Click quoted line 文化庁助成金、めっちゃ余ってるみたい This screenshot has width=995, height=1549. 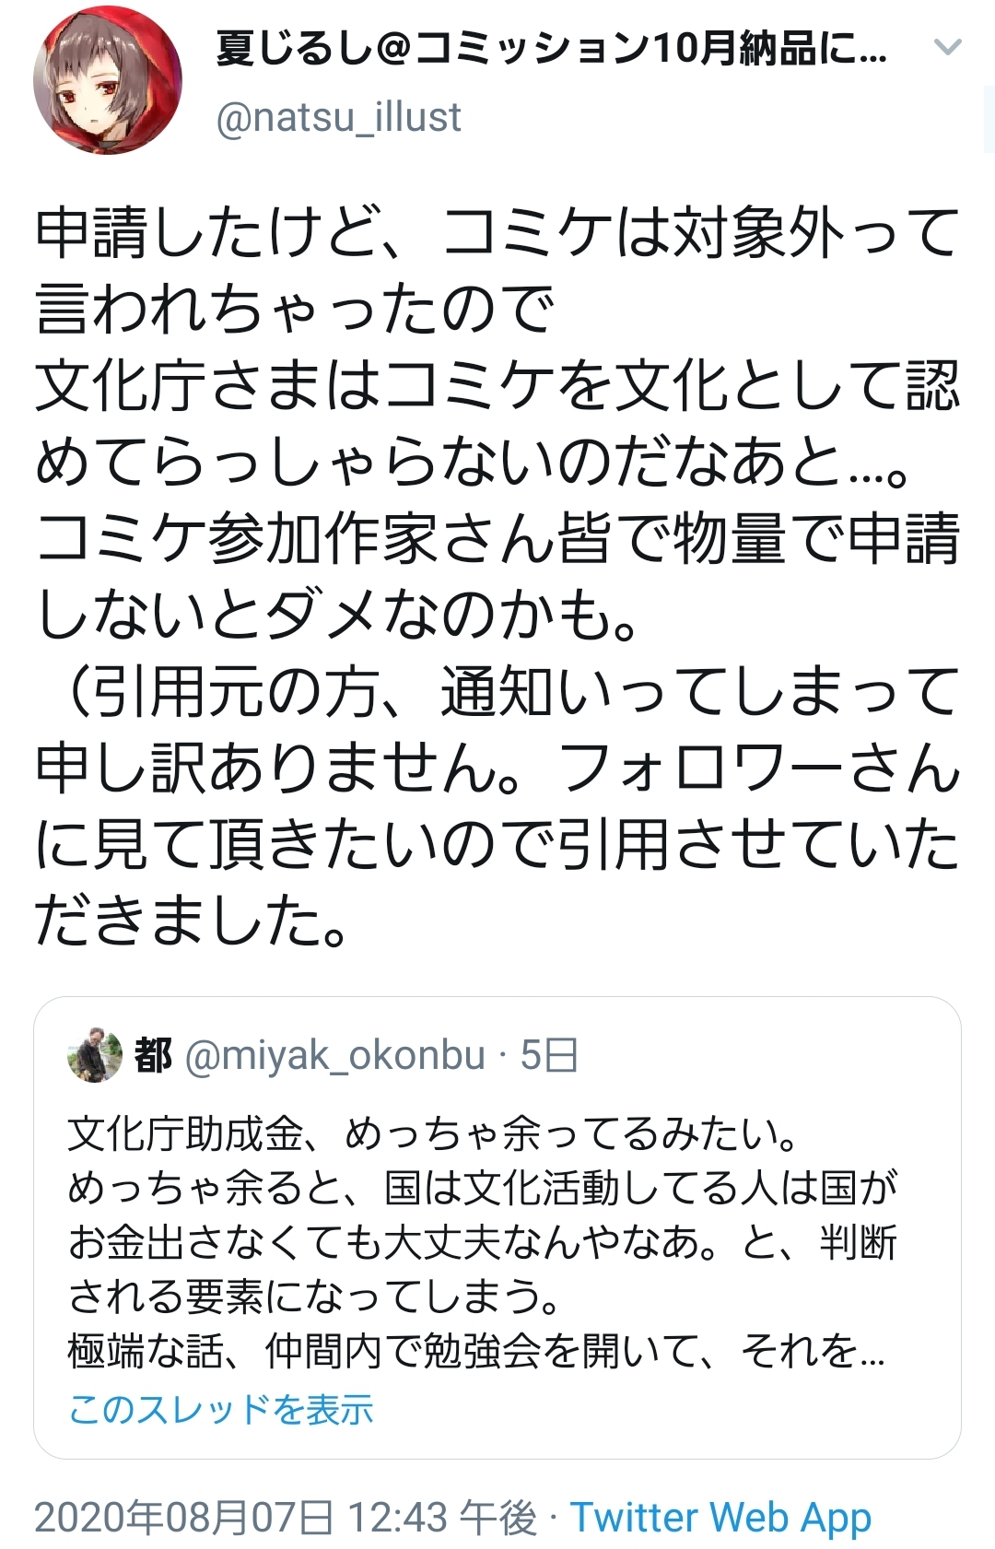[433, 1133]
